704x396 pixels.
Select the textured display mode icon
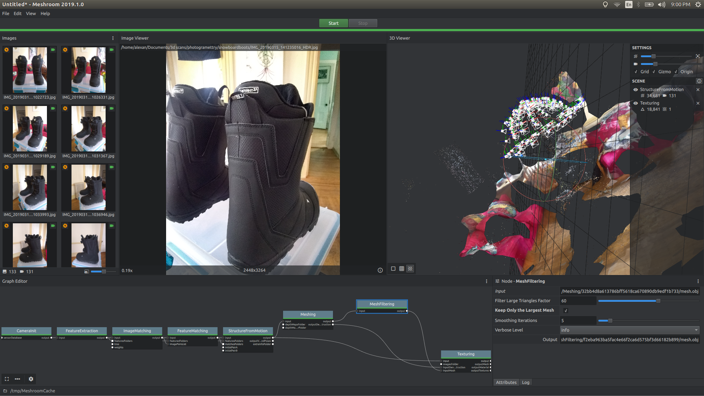410,268
